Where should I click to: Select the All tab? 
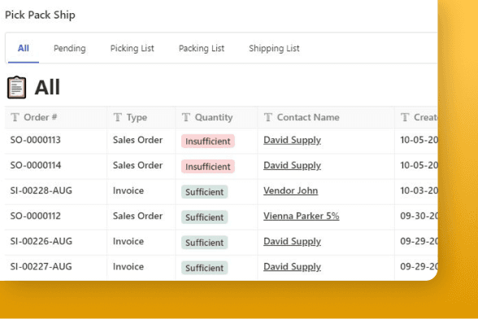[x=24, y=48]
